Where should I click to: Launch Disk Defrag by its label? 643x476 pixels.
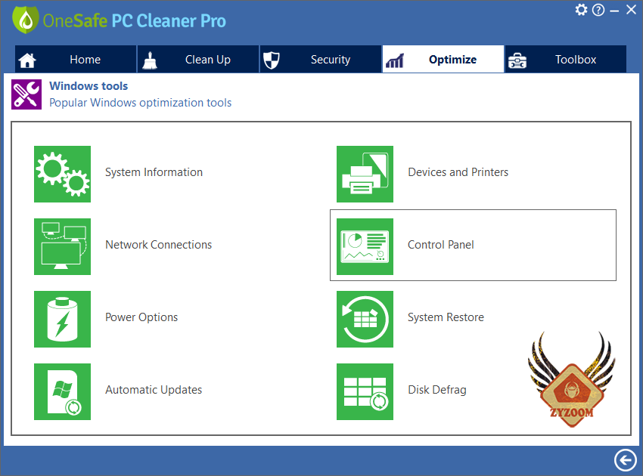[437, 390]
